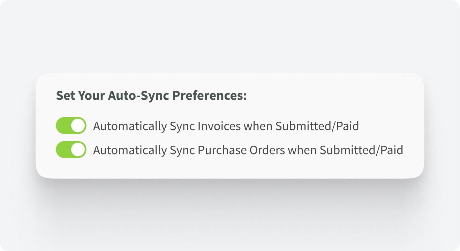Click the words "Purchase Orders" in second option
This screenshot has height=251, width=460.
point(241,150)
